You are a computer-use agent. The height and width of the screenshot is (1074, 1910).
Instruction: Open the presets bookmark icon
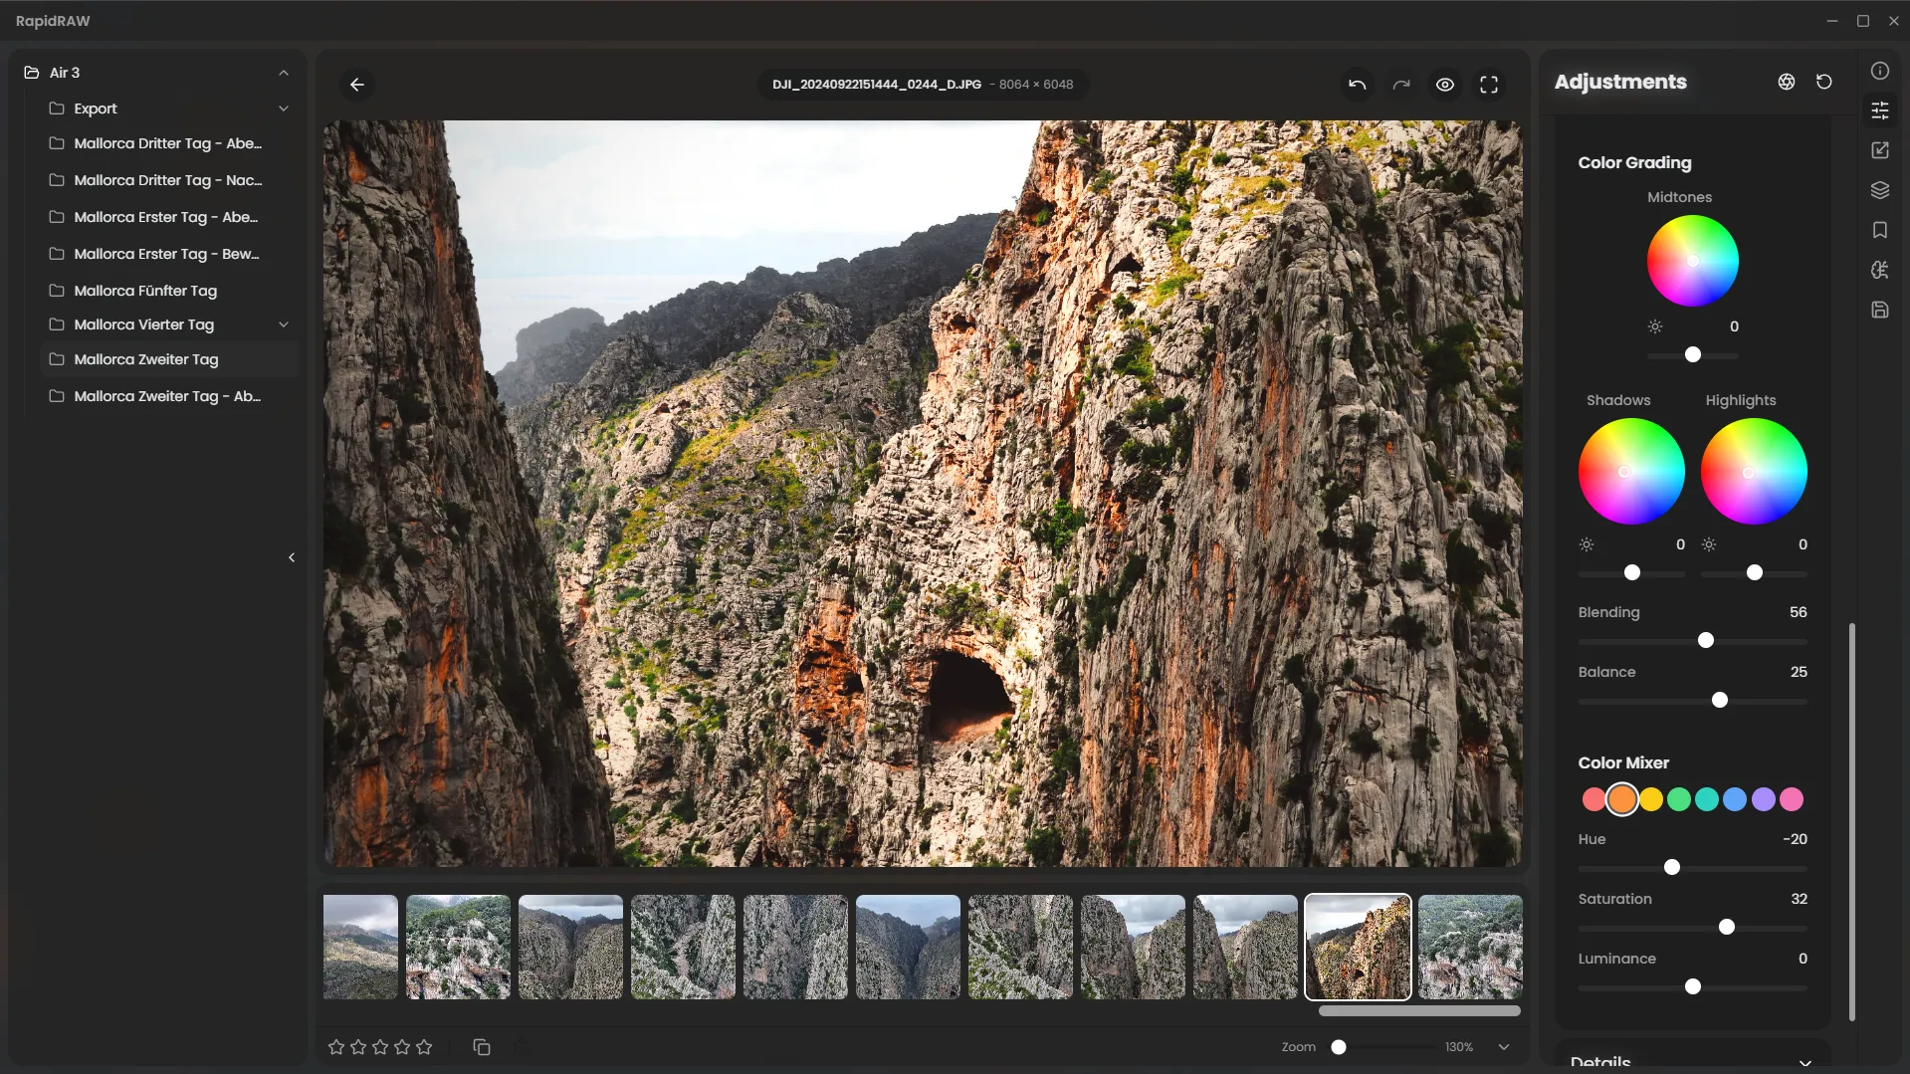[1879, 230]
